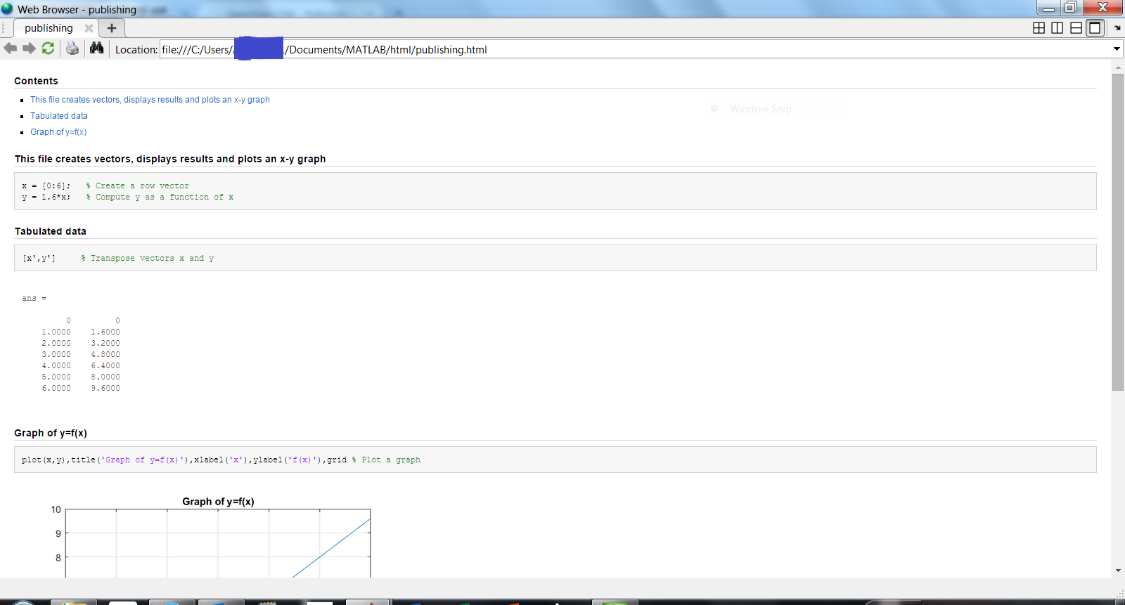
Task: Print the page using the printer icon
Action: coord(72,48)
